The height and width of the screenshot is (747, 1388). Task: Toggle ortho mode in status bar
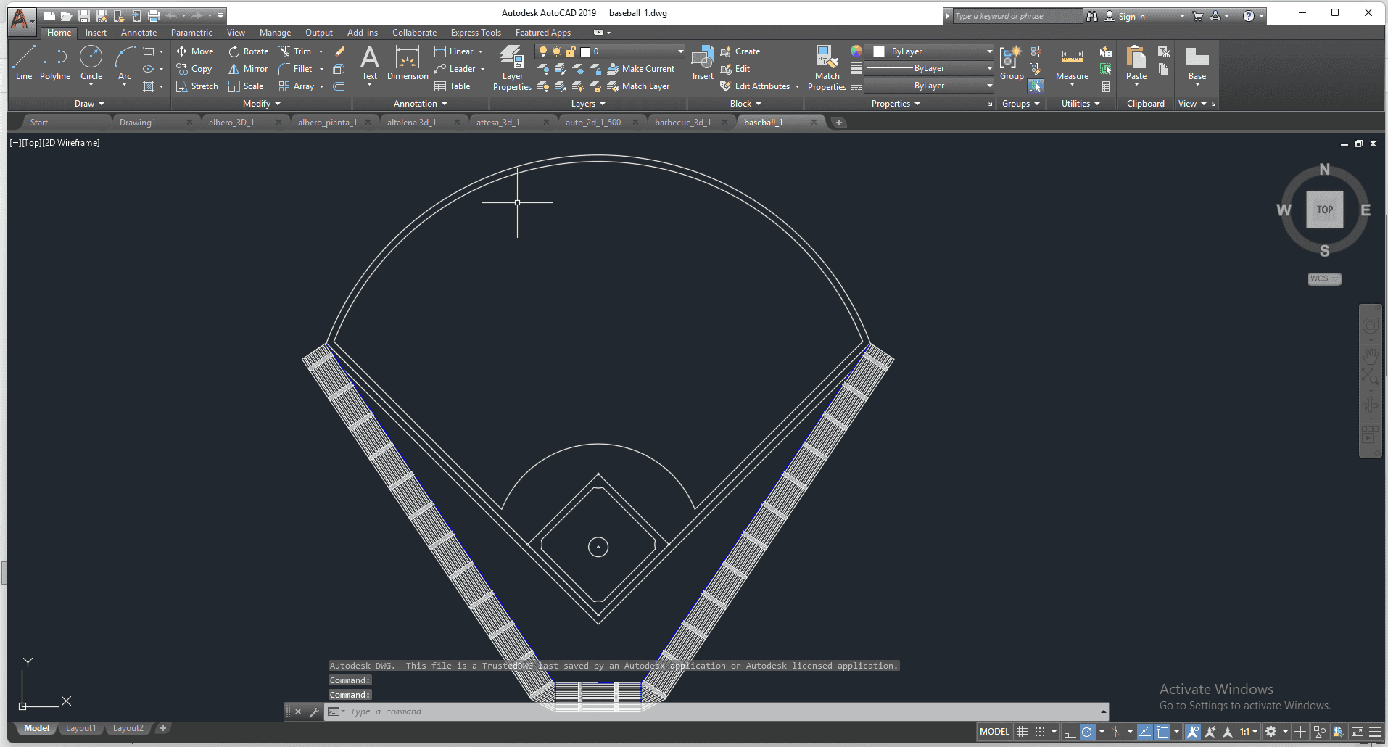click(x=1070, y=732)
